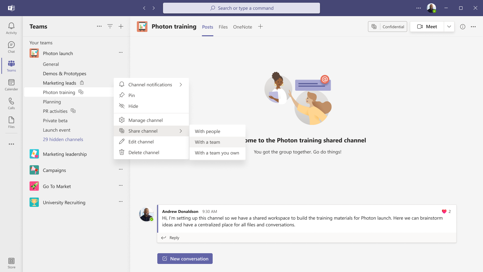Open more options for Go To Market team

pos(121,185)
